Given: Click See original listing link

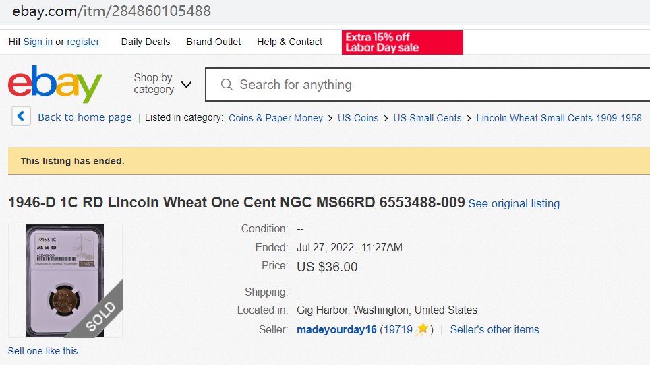Looking at the screenshot, I should coord(514,203).
